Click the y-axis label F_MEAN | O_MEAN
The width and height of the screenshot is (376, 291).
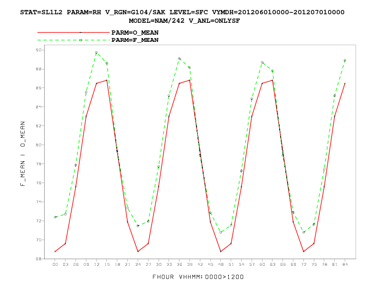pyautogui.click(x=23, y=154)
